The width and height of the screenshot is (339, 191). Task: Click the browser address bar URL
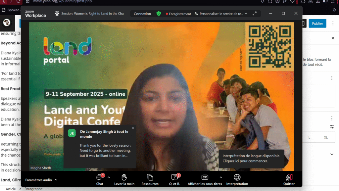62,1
